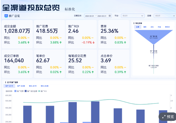Click the 推广ROI value 2.46
176x123 pixels.
(73, 31)
